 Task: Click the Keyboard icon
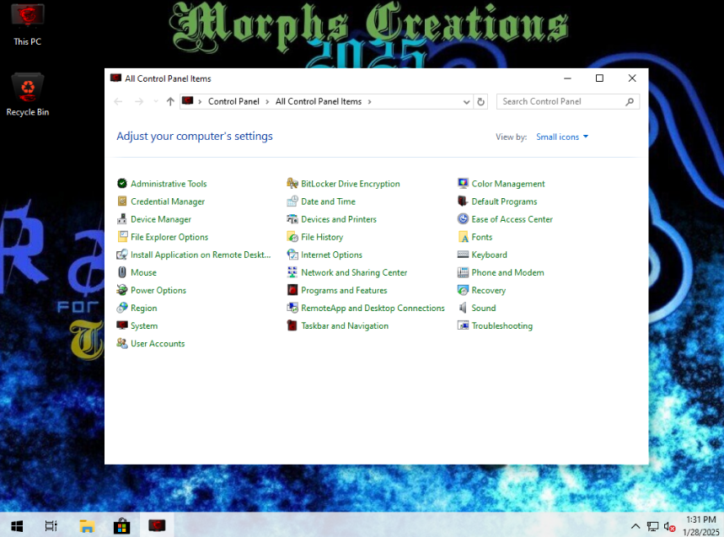pyautogui.click(x=463, y=255)
